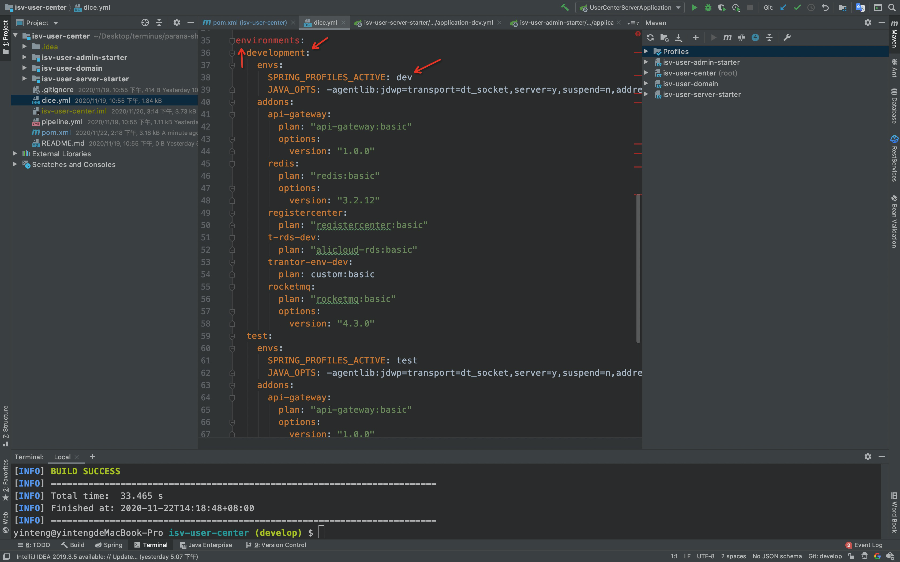900x562 pixels.
Task: Expand External Libraries node
Action: [x=15, y=154]
